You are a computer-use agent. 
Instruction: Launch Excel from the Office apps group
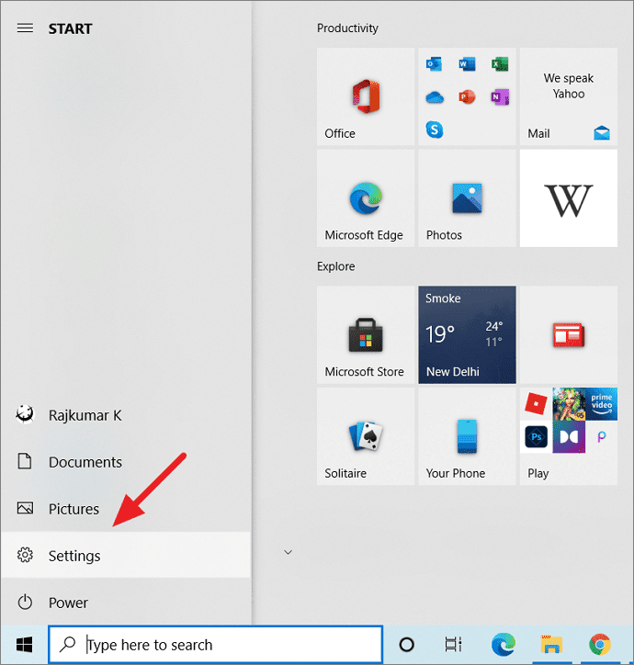pos(500,64)
